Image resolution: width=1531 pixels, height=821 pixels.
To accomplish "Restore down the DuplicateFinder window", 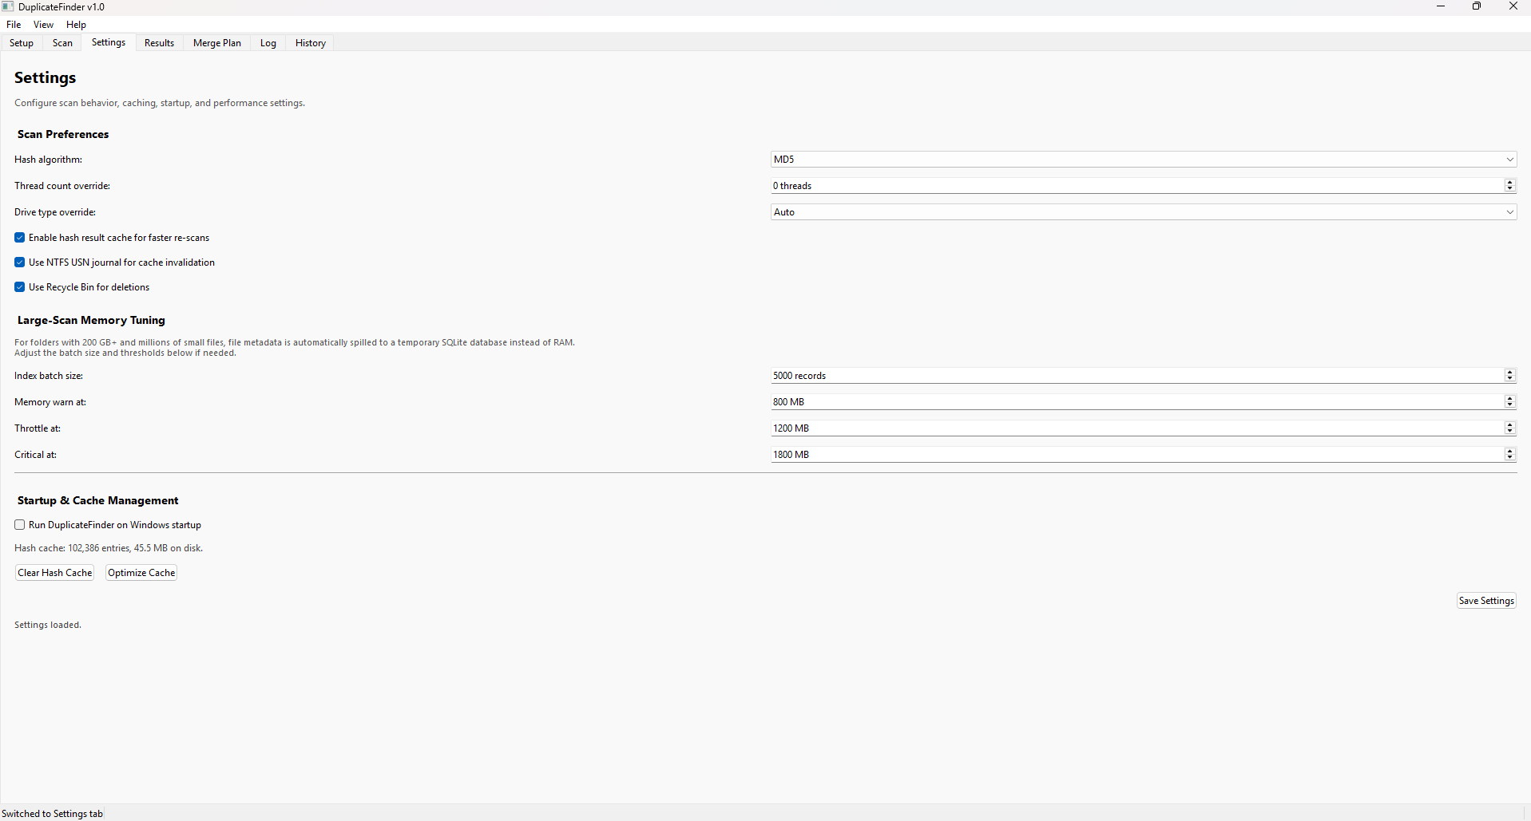I will click(1477, 6).
